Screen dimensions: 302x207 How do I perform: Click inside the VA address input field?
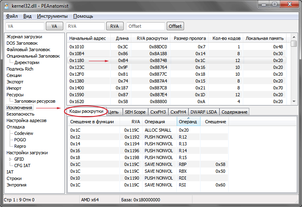click(25, 26)
